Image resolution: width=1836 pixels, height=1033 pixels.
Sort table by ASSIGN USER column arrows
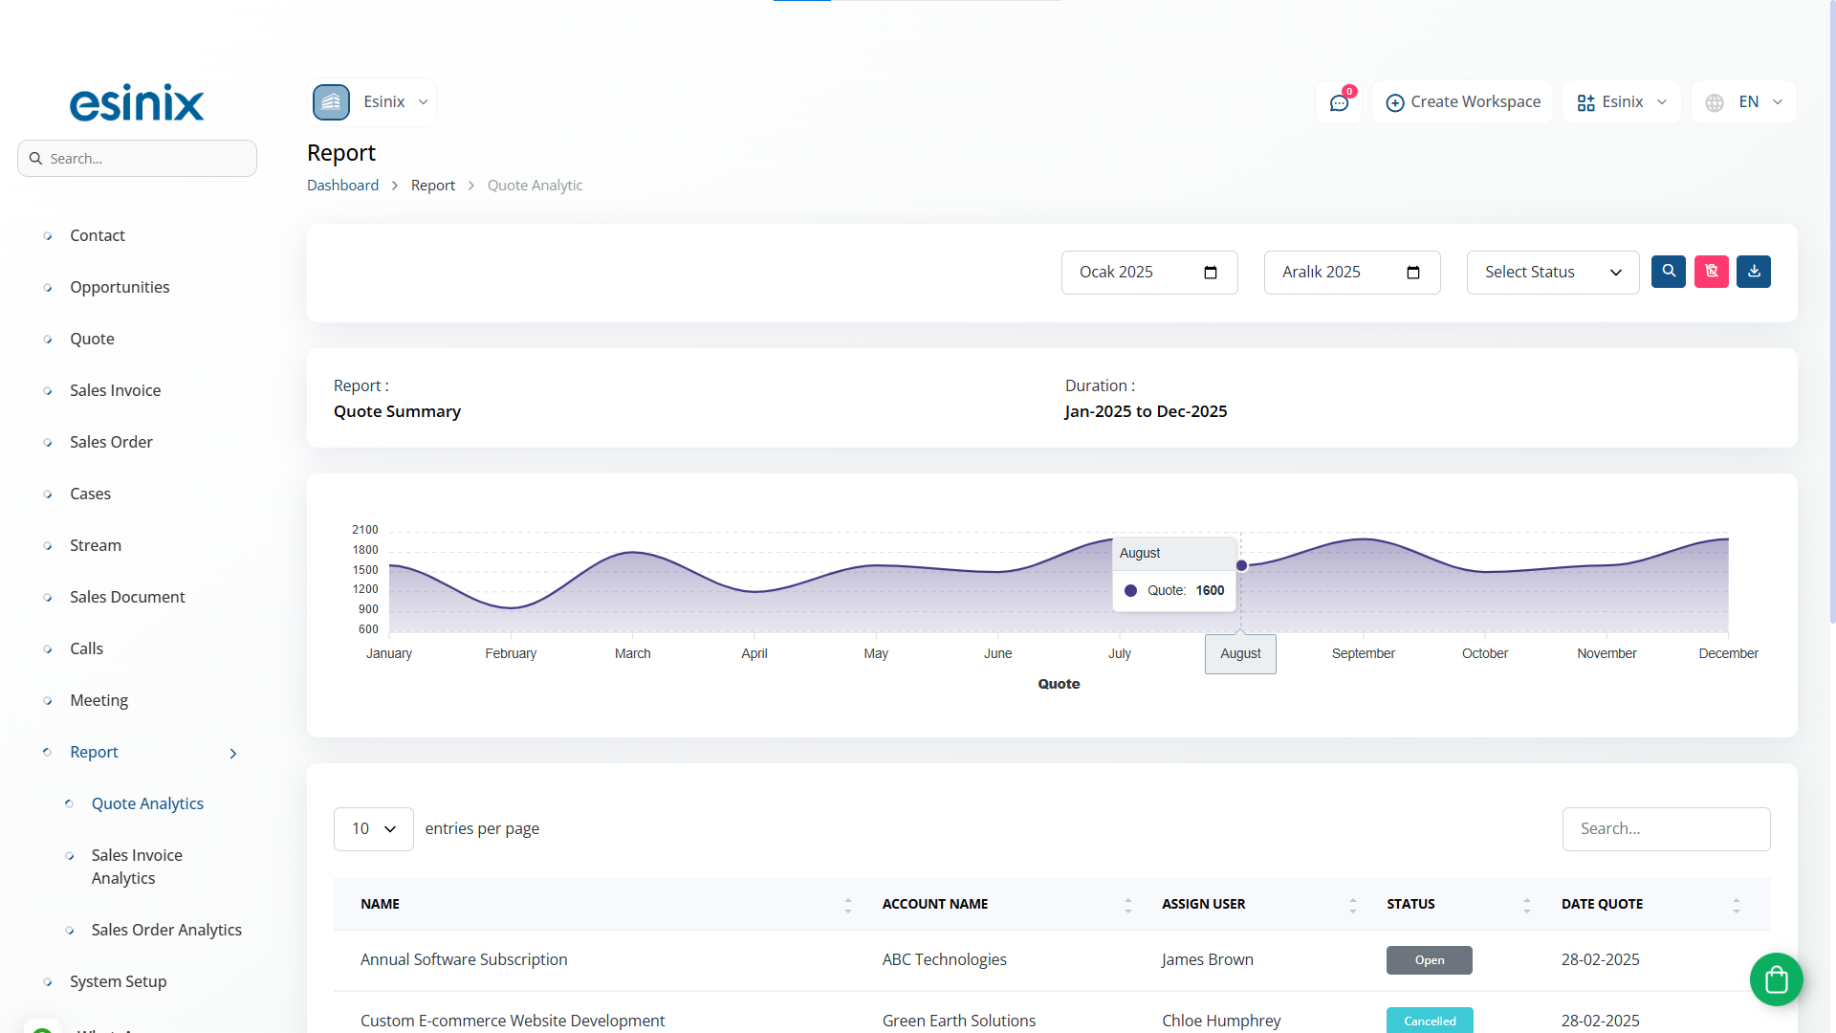[1353, 905]
